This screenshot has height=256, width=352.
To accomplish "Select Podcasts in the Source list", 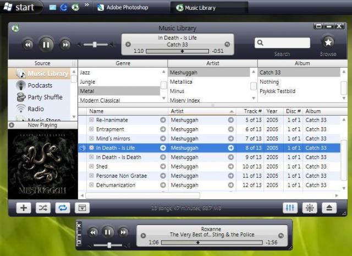I will tap(40, 85).
